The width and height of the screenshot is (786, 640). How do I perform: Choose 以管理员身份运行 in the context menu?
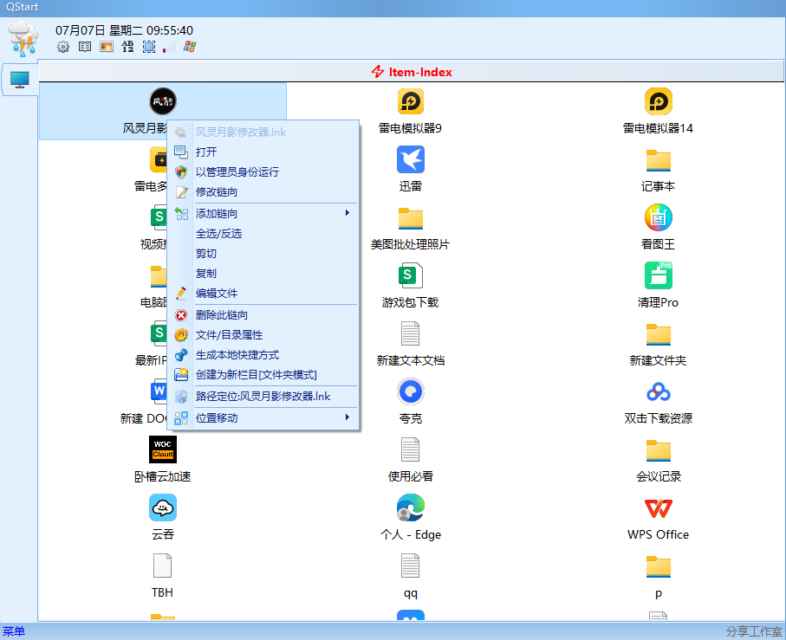(263, 171)
